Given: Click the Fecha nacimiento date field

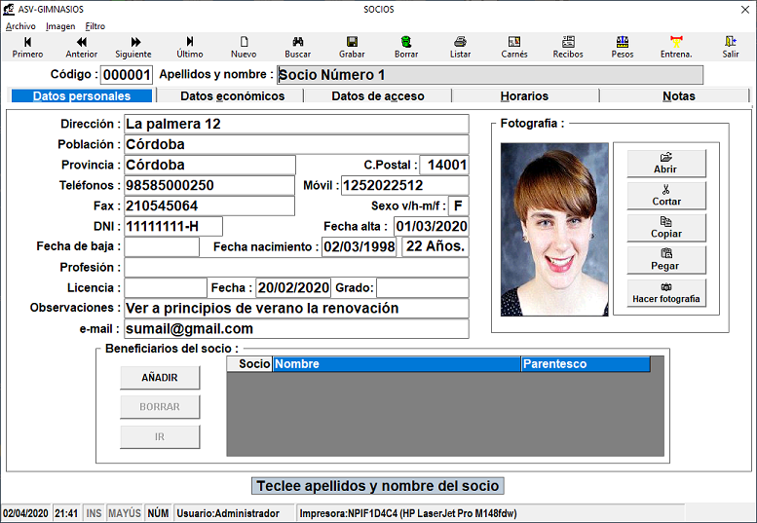Looking at the screenshot, I should tap(360, 247).
